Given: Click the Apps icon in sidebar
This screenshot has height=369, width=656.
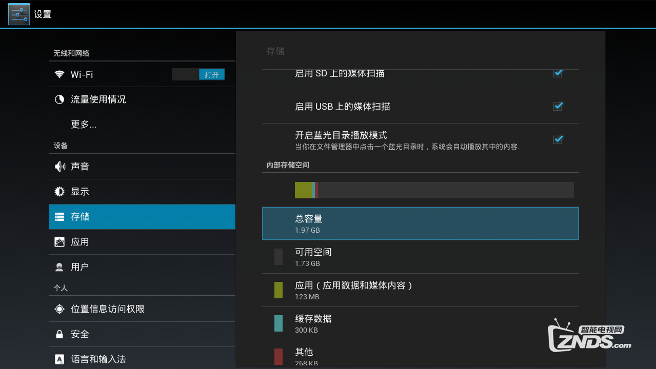Looking at the screenshot, I should (x=59, y=242).
